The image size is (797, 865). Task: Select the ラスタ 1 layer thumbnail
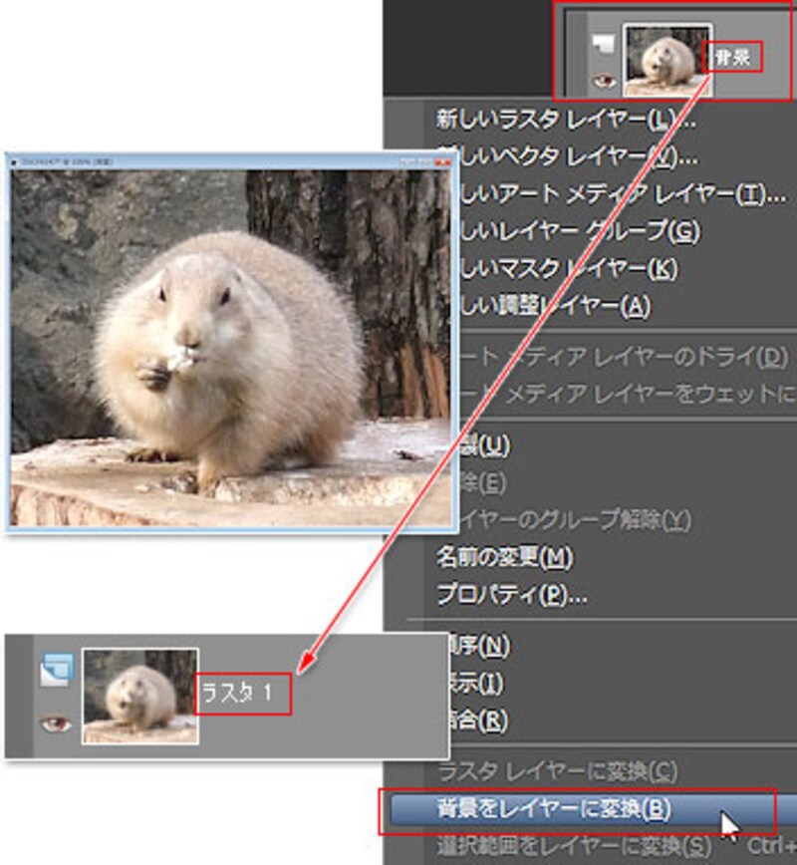(x=140, y=696)
